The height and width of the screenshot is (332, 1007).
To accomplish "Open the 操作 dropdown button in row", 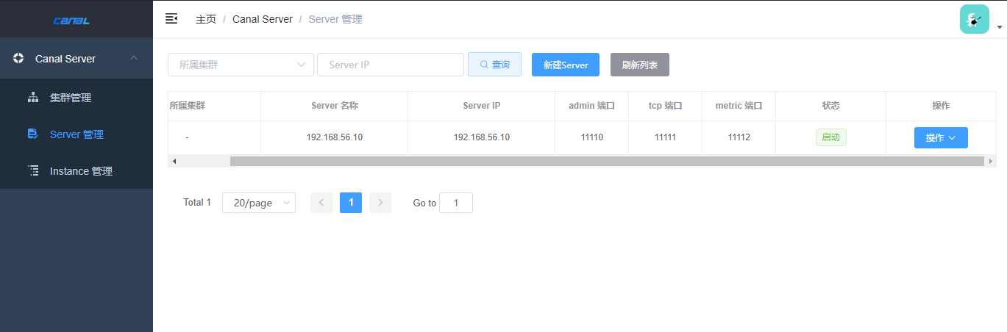I will [941, 138].
